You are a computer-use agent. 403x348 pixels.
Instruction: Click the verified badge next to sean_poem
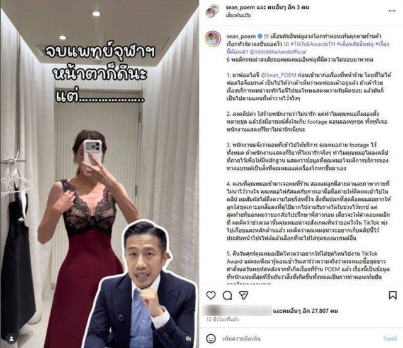(x=260, y=36)
